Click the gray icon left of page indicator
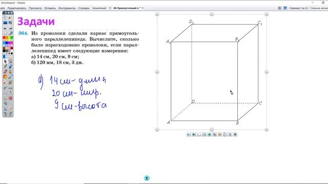 coord(279,8)
